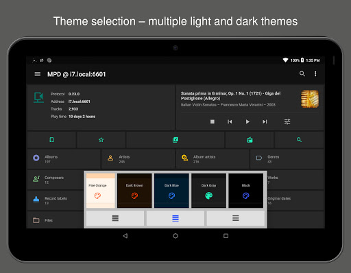Select the Dark Blue theme swatch

click(x=171, y=191)
